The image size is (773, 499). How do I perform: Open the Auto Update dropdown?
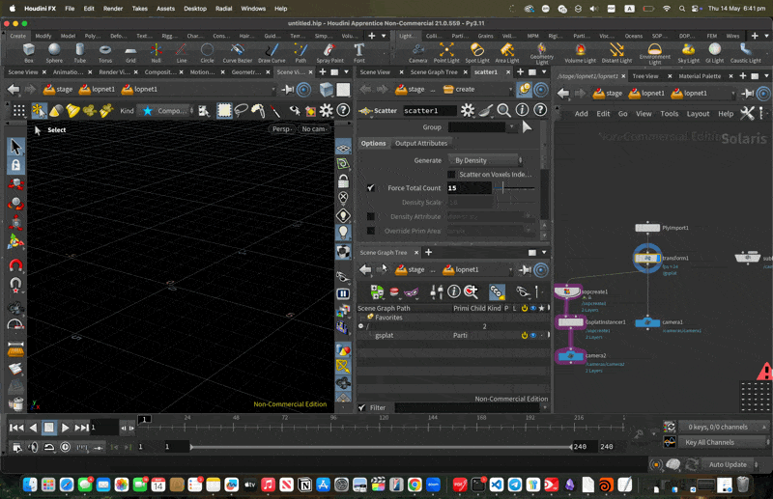(x=731, y=464)
